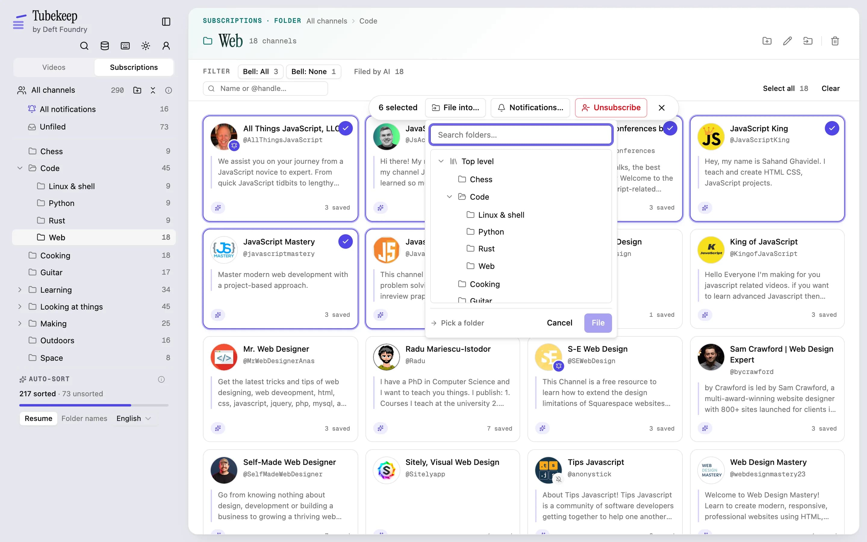This screenshot has width=867, height=542.
Task: Open search with the magnifier icon
Action: (x=84, y=46)
